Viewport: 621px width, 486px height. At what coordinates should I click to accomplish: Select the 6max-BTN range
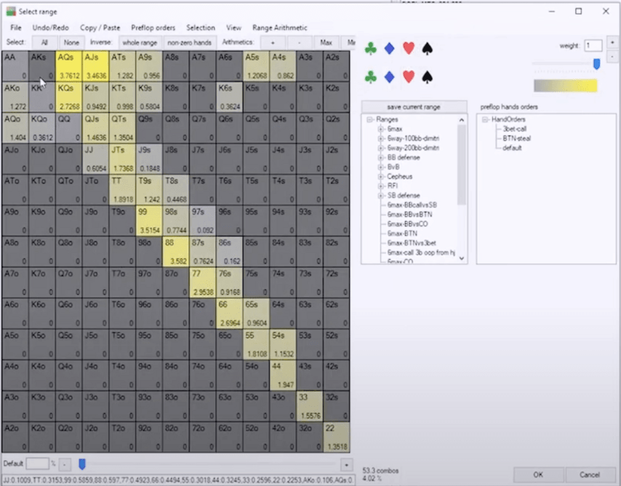click(x=402, y=234)
